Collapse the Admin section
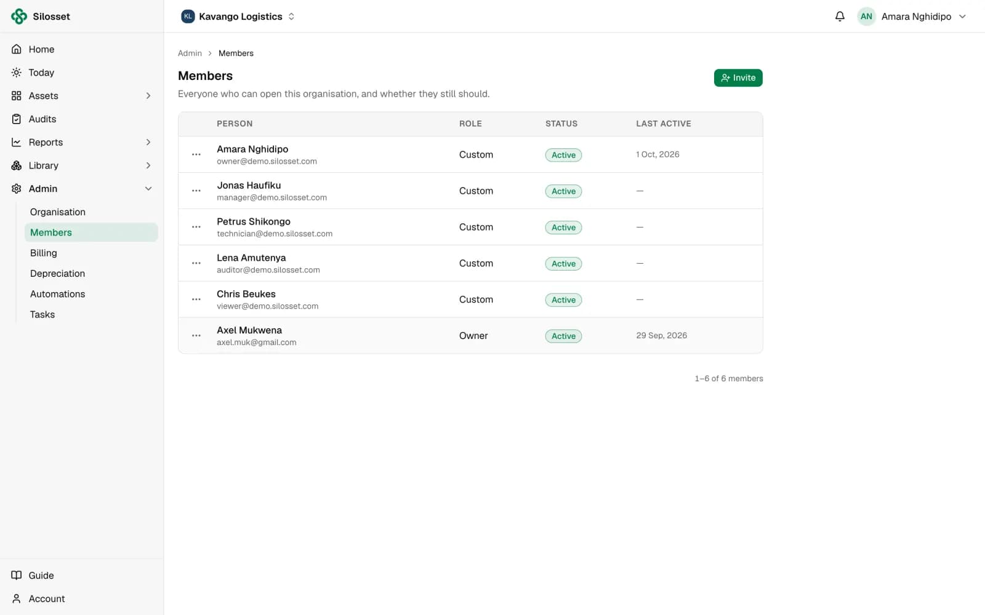This screenshot has height=615, width=985. pos(148,189)
